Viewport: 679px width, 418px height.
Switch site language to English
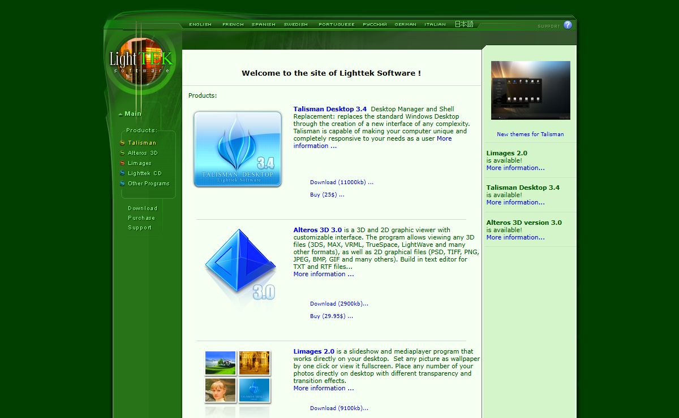tap(200, 25)
